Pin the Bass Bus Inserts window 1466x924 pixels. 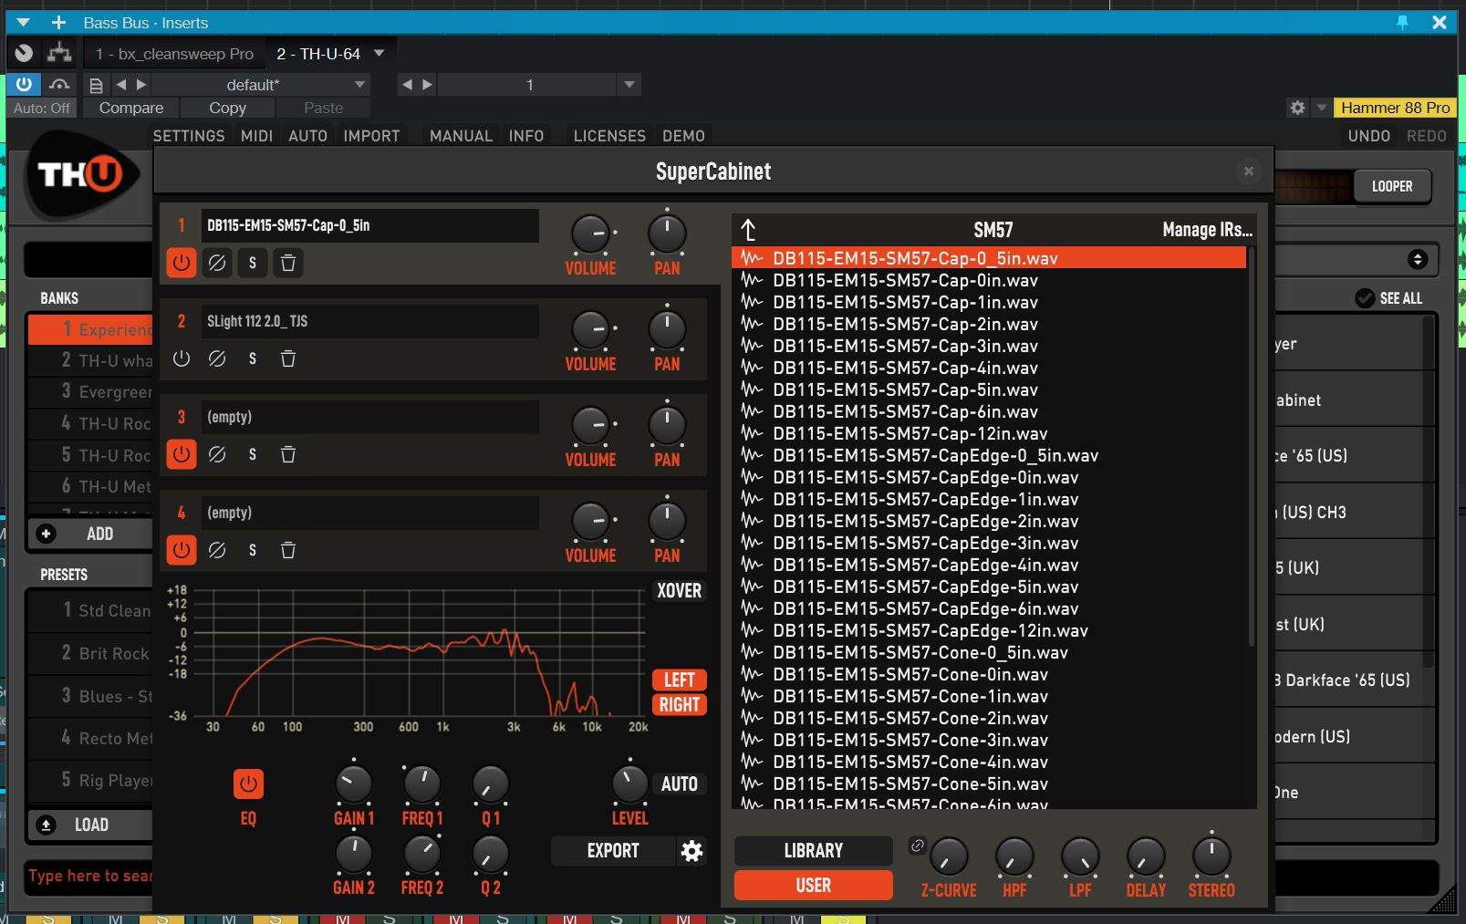(1403, 22)
